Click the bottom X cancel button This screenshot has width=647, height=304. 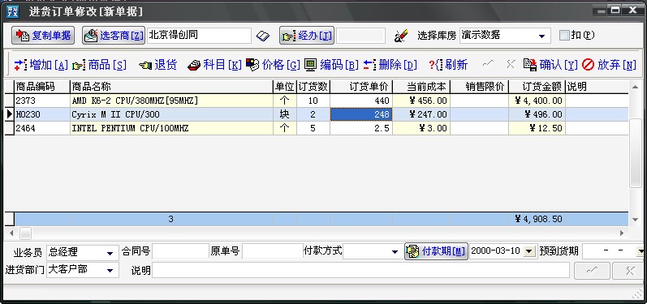point(629,271)
